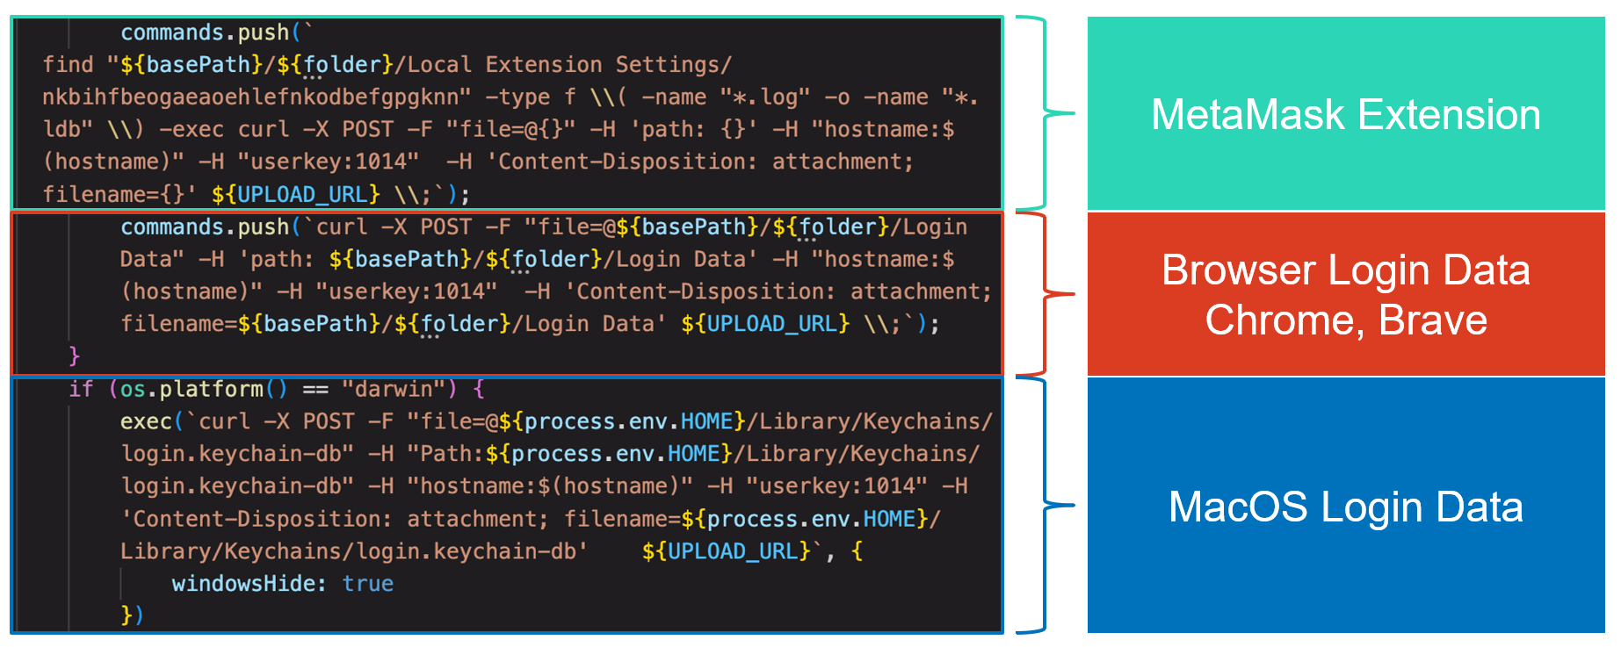Click "-exec curl" in the find command

(x=225, y=130)
